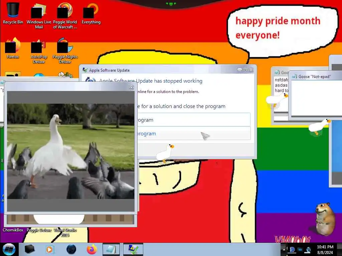Click the network tray icon
The width and height of the screenshot is (342, 256).
300,250
